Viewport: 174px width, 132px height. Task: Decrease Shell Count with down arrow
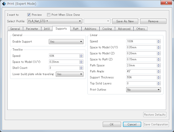(x=81, y=69)
